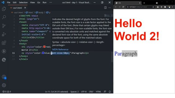The image size is (175, 98).
Task: Click the Paragraph text in browser
Action: 126,54
